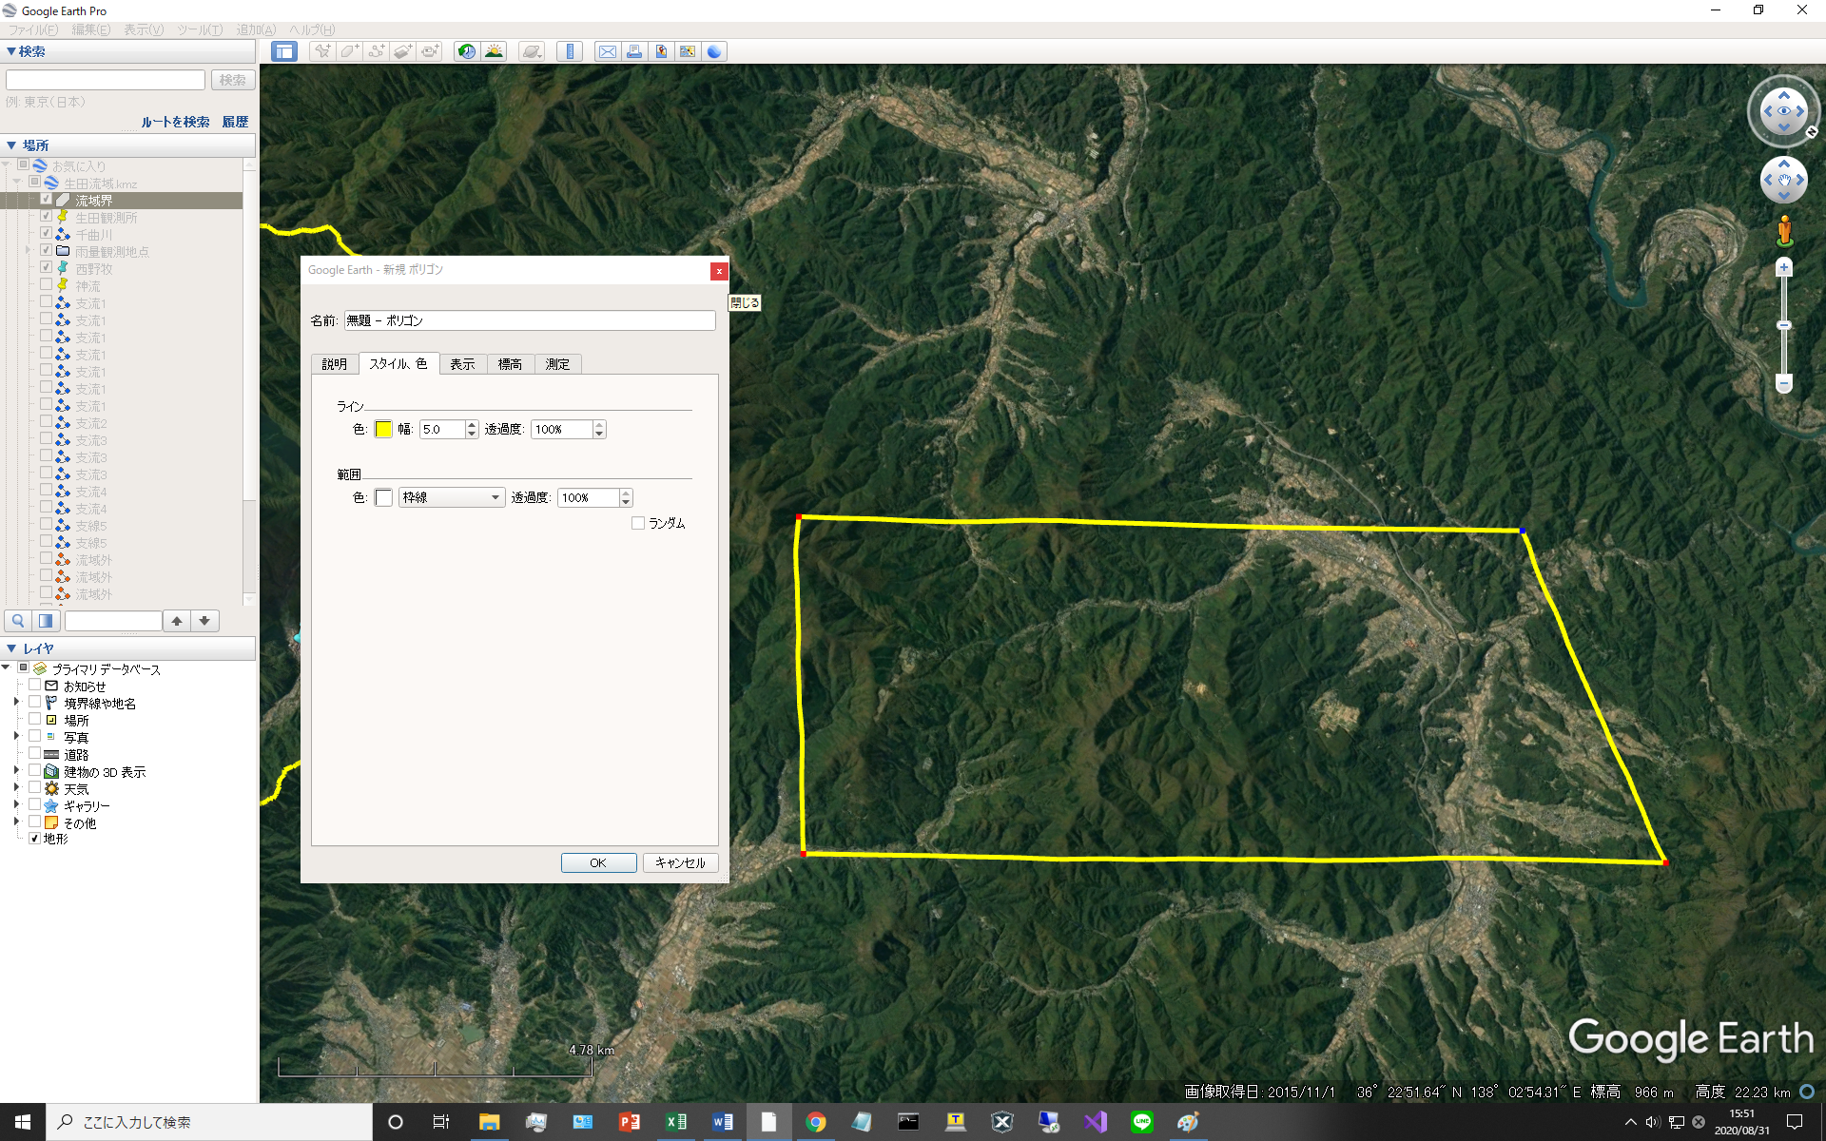Image resolution: width=1826 pixels, height=1141 pixels.
Task: Switch to the 説明 tab
Action: (334, 364)
